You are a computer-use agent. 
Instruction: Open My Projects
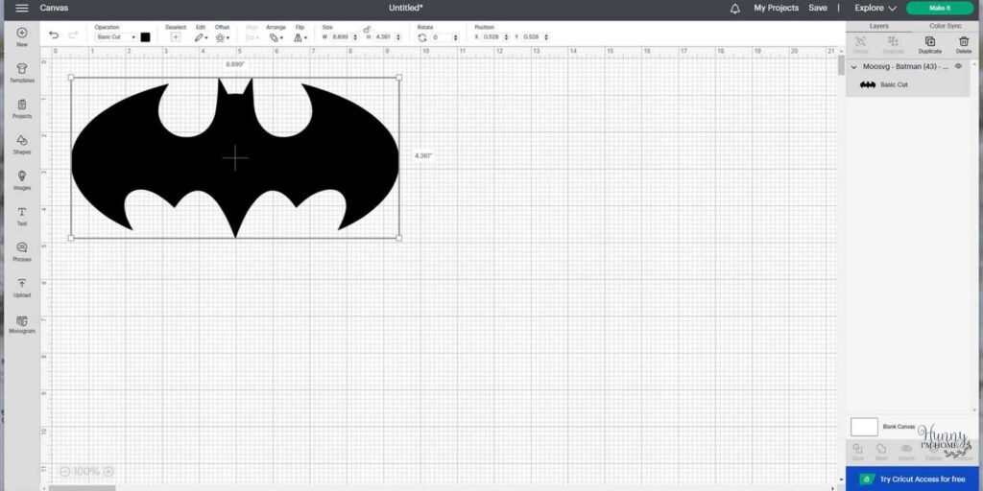click(x=776, y=8)
